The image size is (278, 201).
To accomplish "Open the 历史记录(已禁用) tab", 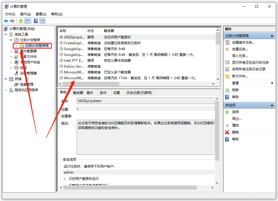I will 139,93.
